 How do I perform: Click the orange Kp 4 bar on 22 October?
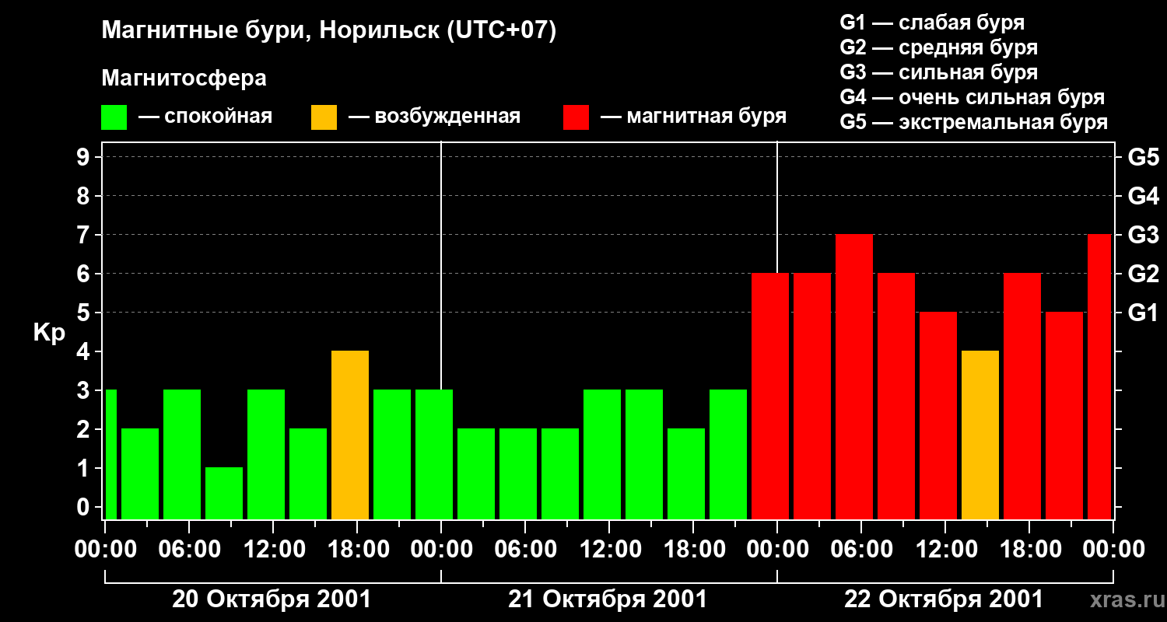tap(980, 435)
